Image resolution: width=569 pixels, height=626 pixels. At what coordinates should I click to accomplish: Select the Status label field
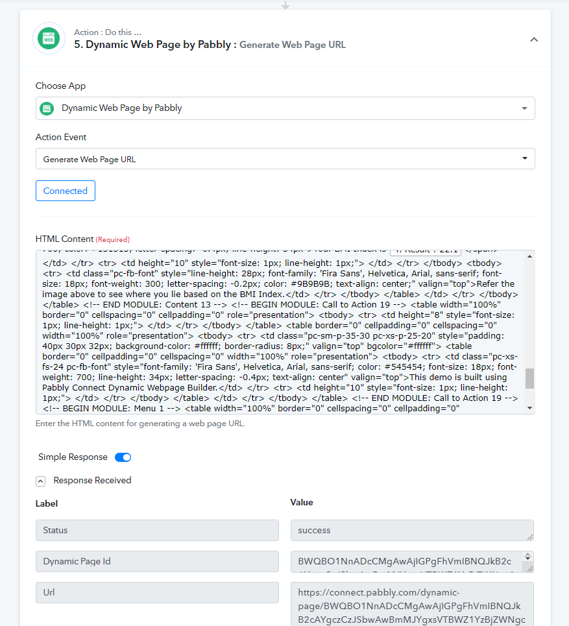coord(157,530)
